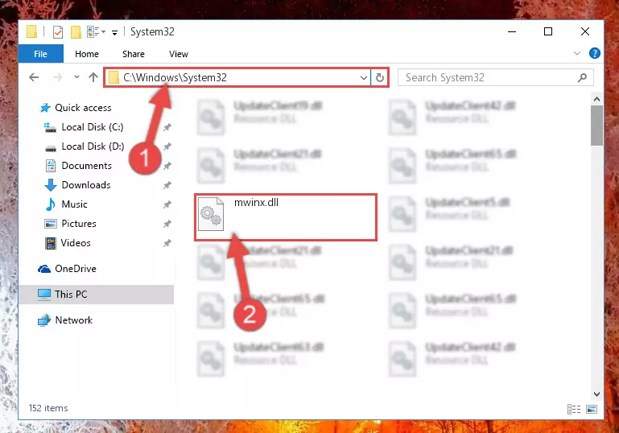Switch to the Home ribbon tab

click(87, 54)
